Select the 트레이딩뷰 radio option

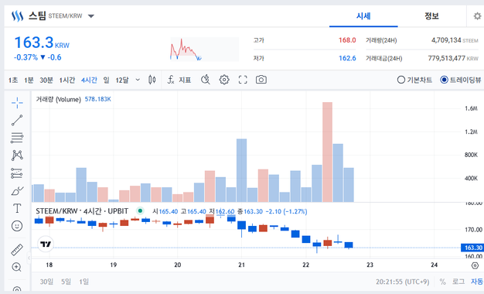coord(461,80)
